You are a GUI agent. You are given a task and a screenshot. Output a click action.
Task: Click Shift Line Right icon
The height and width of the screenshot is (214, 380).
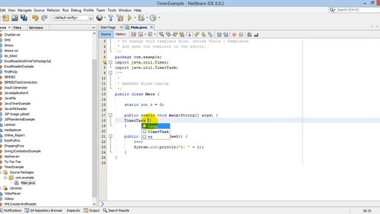(x=226, y=34)
